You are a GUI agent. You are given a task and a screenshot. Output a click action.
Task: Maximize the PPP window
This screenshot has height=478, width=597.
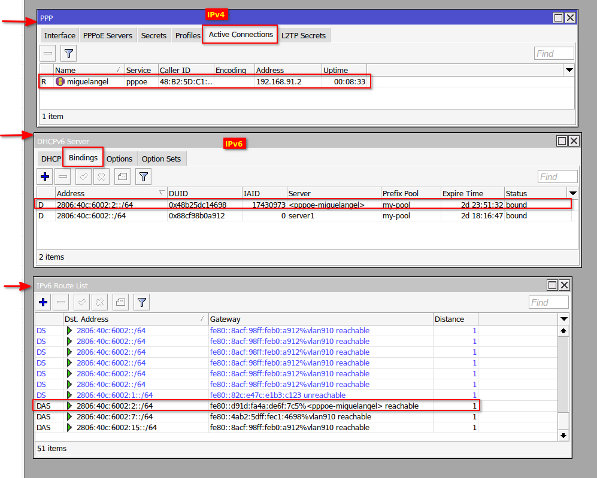pos(558,18)
